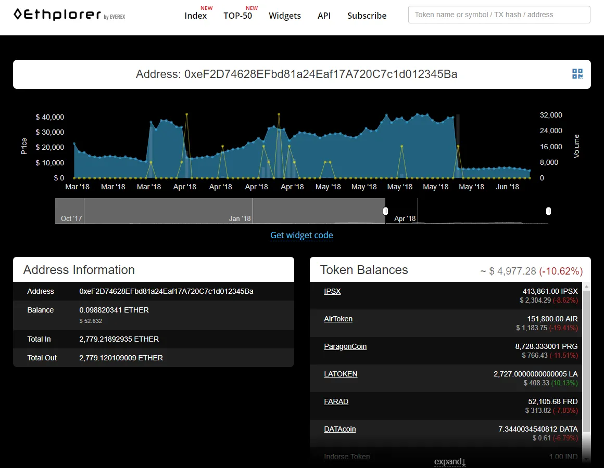This screenshot has width=604, height=468.
Task: Expand the token balances list
Action: pos(450,461)
